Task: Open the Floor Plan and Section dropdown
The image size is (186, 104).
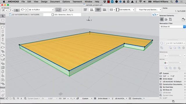Action: tap(149, 10)
